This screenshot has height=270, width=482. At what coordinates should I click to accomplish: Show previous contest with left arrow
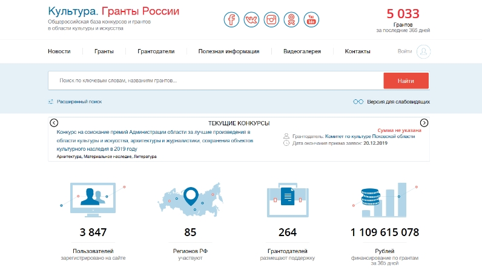54,122
